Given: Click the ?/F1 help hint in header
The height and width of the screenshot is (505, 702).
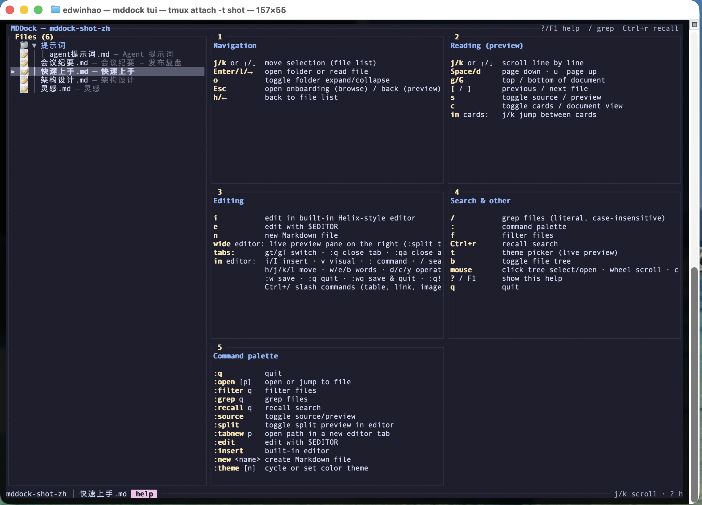Looking at the screenshot, I should [x=560, y=29].
